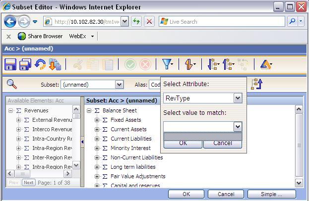This screenshot has height=201, width=309.
Task: Click the browser Forward button
Action: (24, 21)
